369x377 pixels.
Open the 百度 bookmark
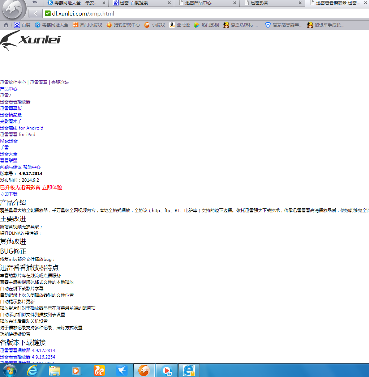click(22, 25)
